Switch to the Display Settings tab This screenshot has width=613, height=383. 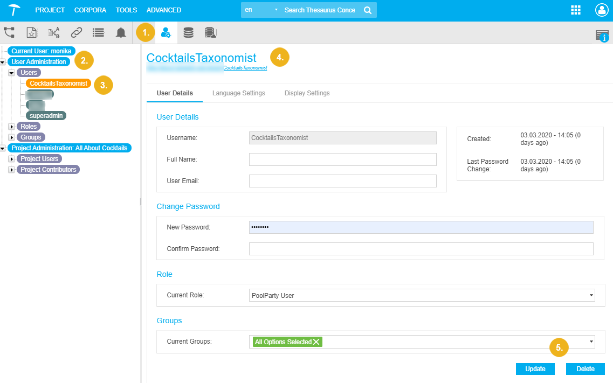tap(307, 93)
